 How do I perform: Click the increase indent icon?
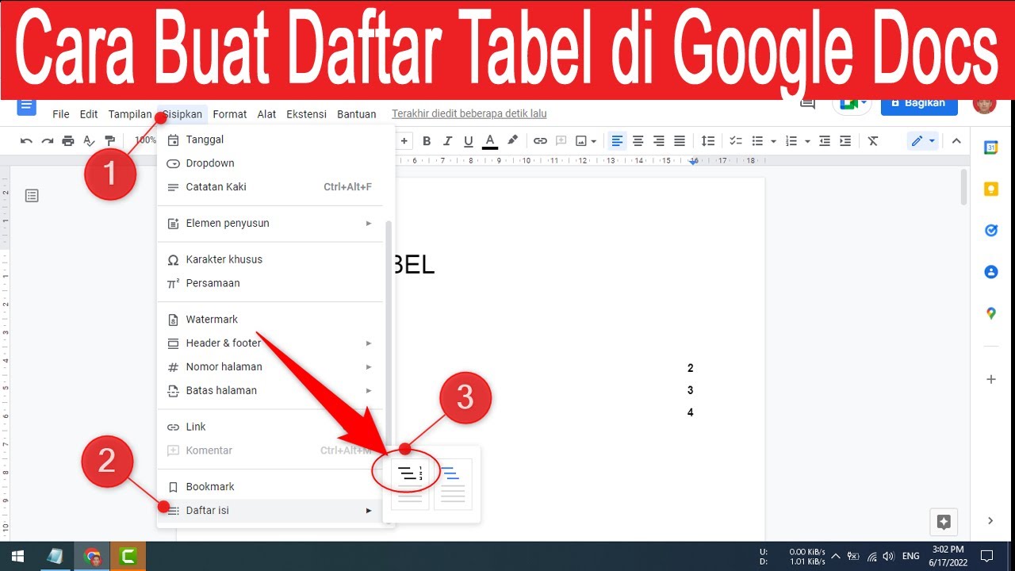845,141
